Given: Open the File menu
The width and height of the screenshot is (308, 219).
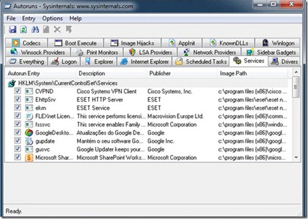Looking at the screenshot, I should click(x=11, y=18).
